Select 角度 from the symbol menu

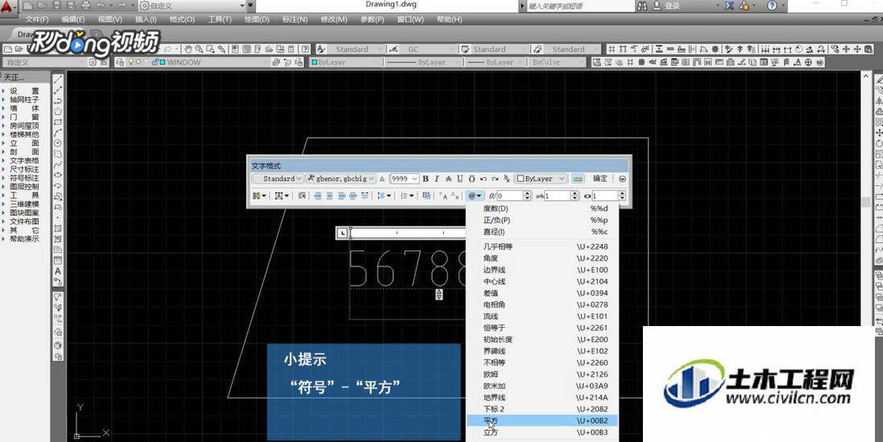(543, 258)
